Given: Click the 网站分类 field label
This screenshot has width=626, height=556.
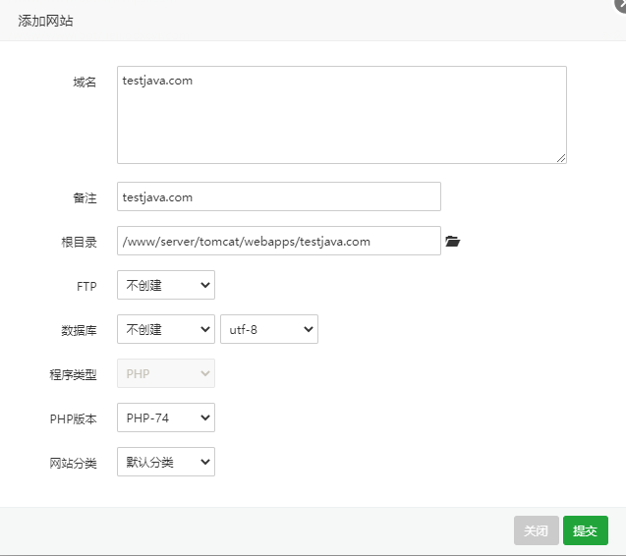Looking at the screenshot, I should point(73,464).
